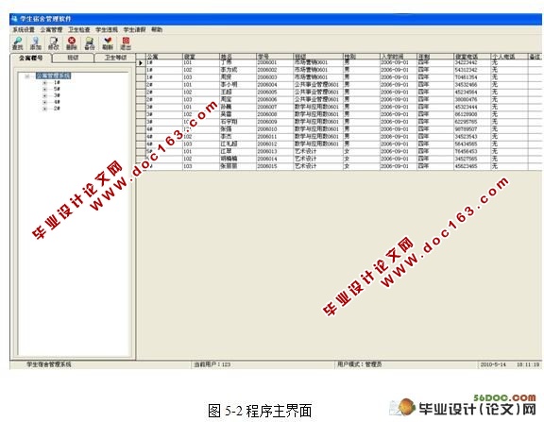Select the student ID cell 2006015
The width and height of the screenshot is (544, 422).
275,166
